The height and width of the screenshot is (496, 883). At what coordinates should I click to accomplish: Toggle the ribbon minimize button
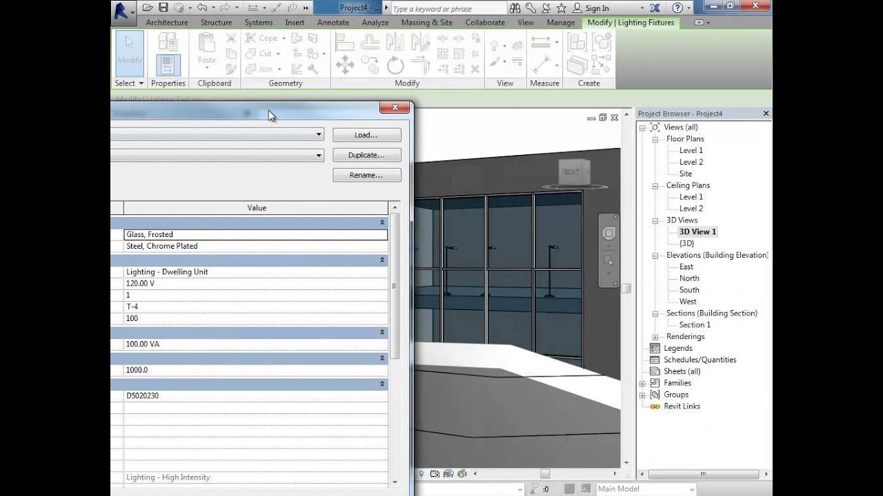700,23
